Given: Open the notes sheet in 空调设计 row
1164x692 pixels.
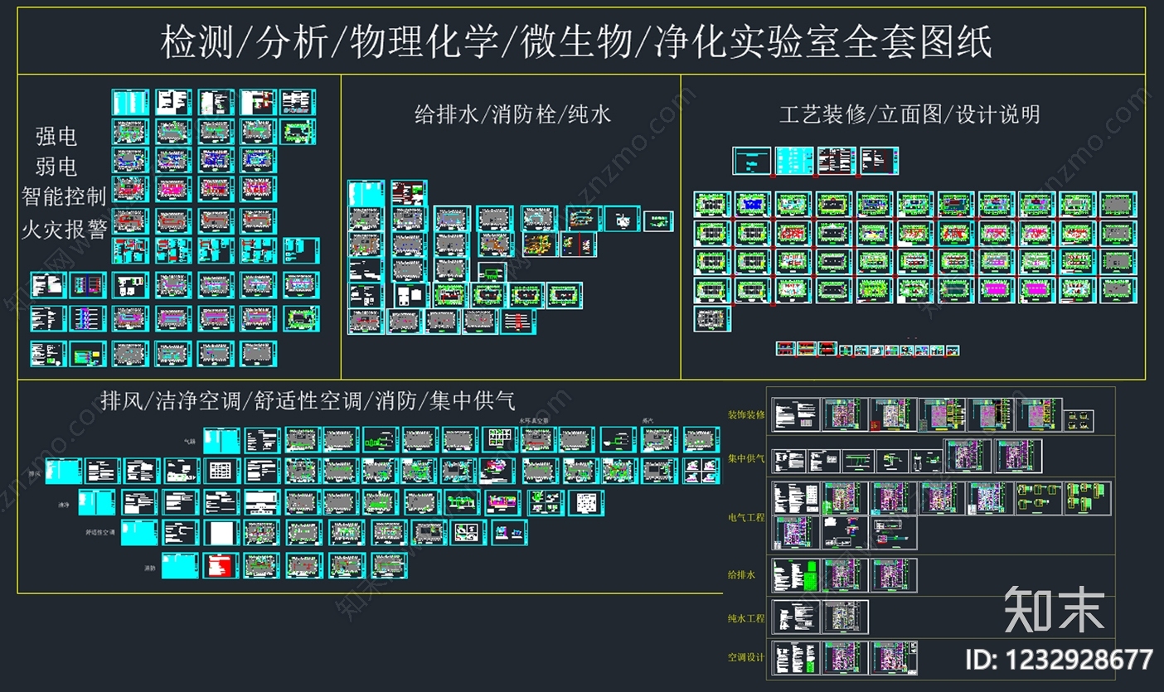Looking at the screenshot, I should 795,657.
